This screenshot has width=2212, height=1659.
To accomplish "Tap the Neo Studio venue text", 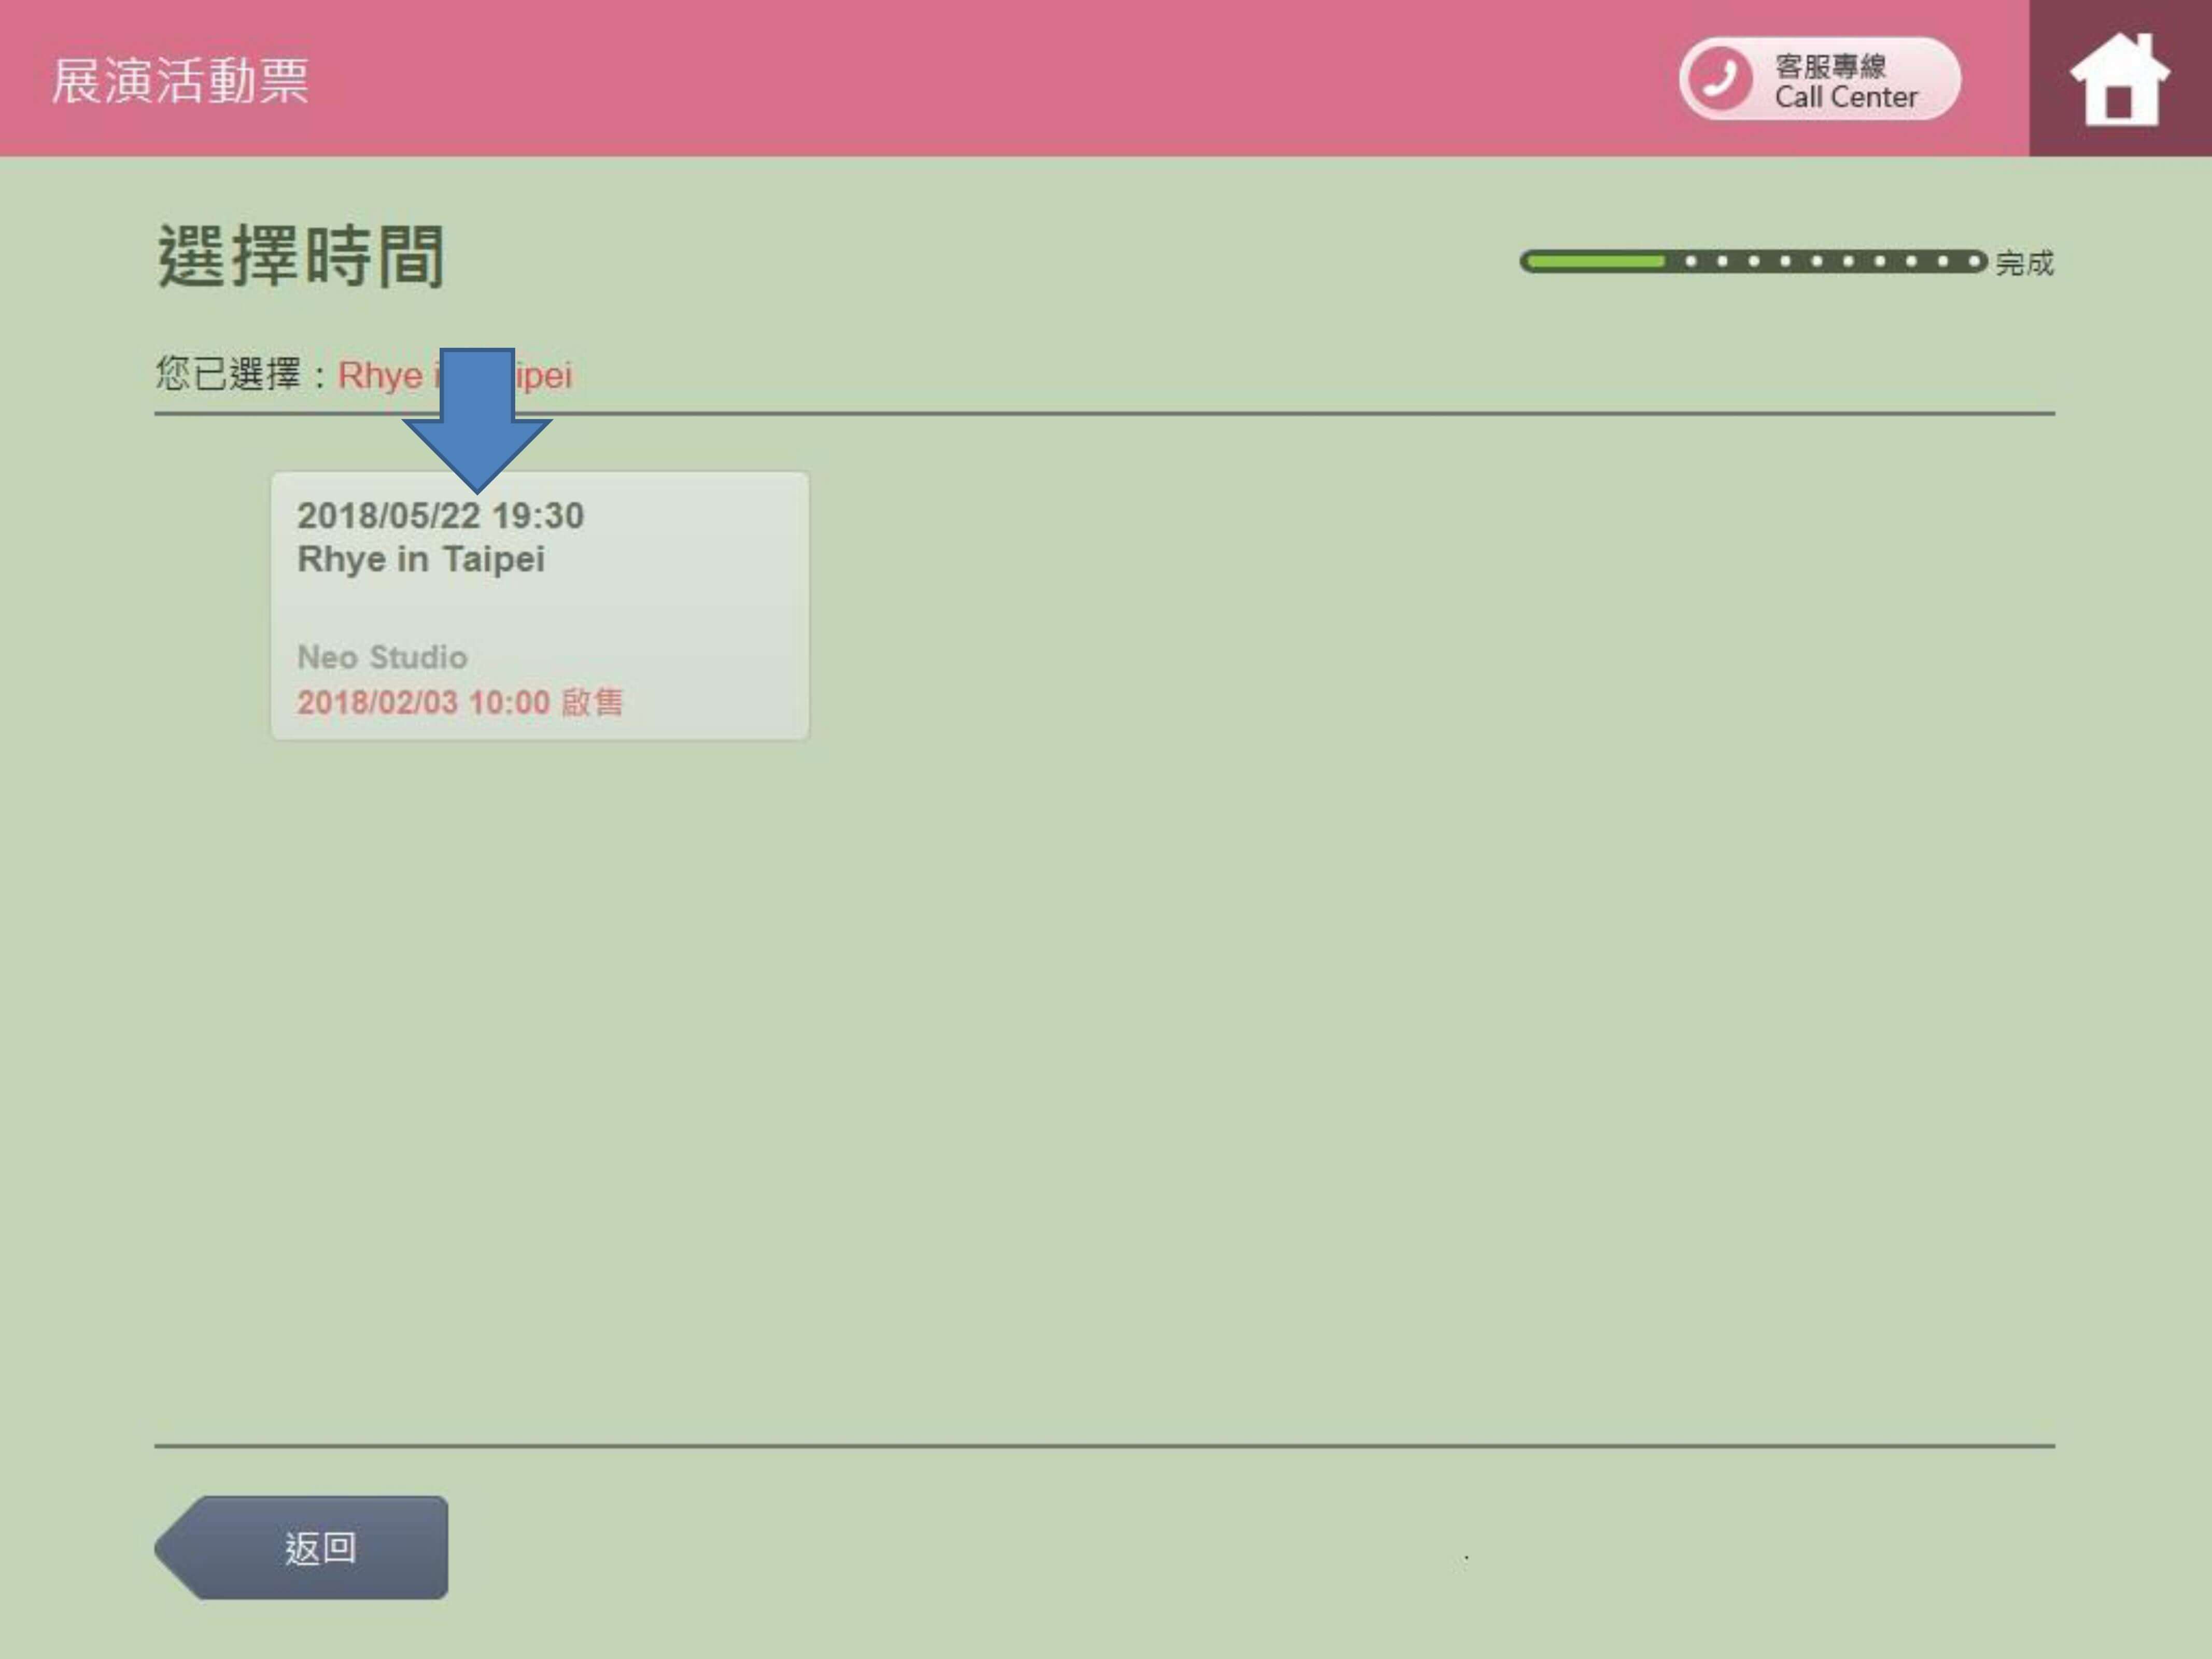I will (x=382, y=657).
